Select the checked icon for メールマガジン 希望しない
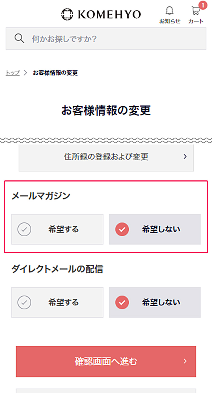The height and width of the screenshot is (393, 212). 122,229
